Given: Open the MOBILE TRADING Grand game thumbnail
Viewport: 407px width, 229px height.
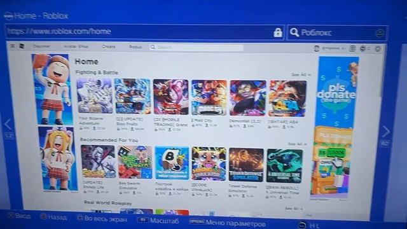Looking at the screenshot, I should click(x=171, y=97).
